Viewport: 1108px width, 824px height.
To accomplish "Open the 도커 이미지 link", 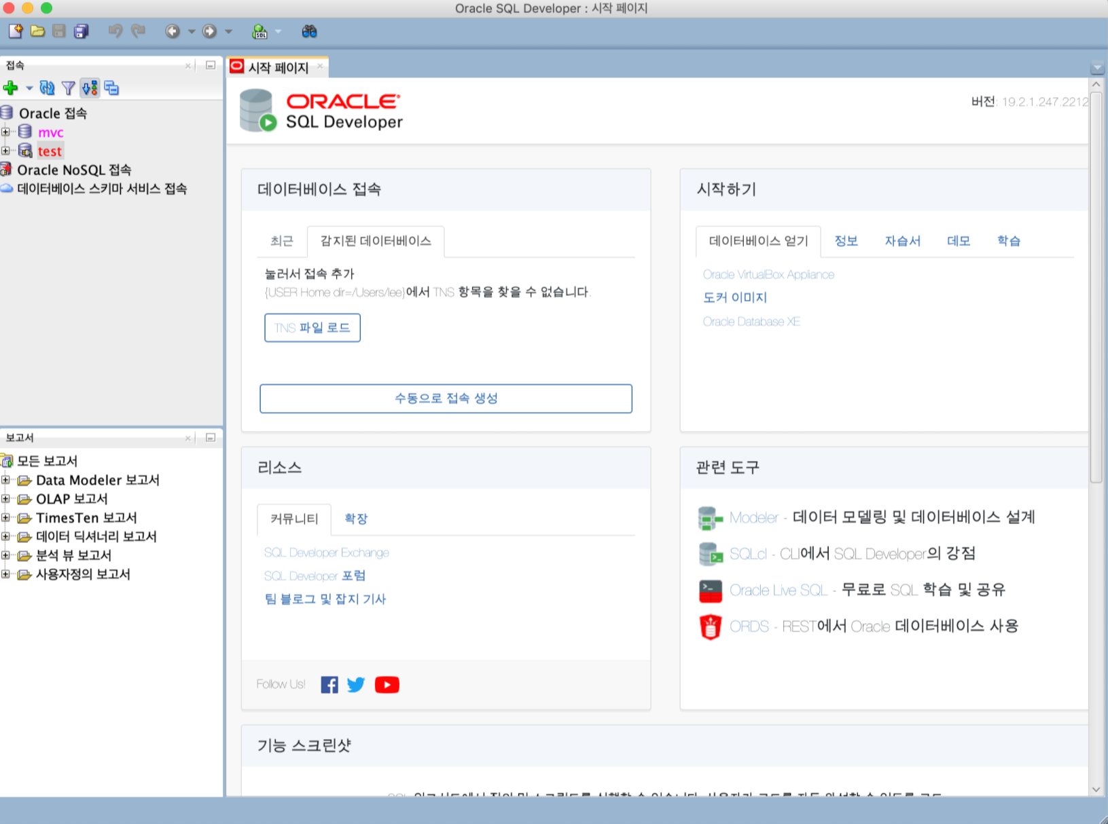I will tap(735, 298).
